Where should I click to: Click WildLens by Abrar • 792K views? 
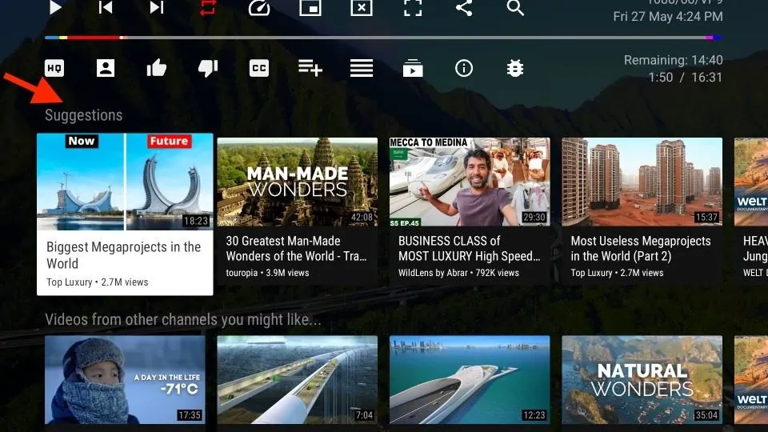458,273
